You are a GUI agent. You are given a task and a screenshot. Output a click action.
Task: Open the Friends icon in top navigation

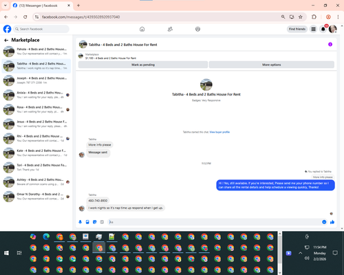(170, 29)
